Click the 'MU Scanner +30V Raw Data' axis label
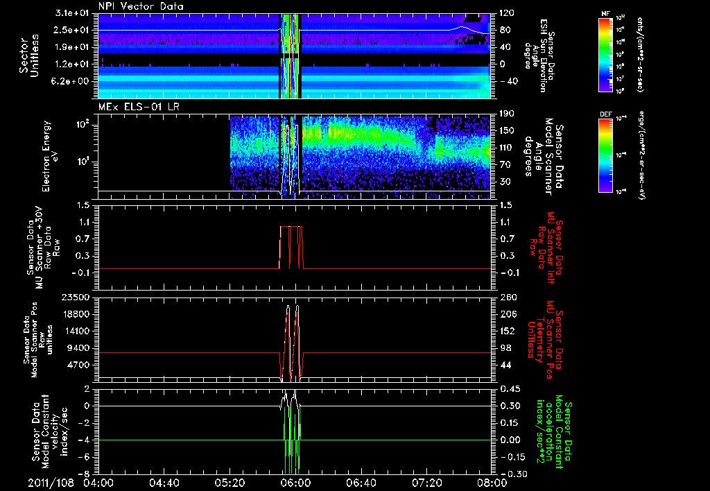 coord(43,248)
